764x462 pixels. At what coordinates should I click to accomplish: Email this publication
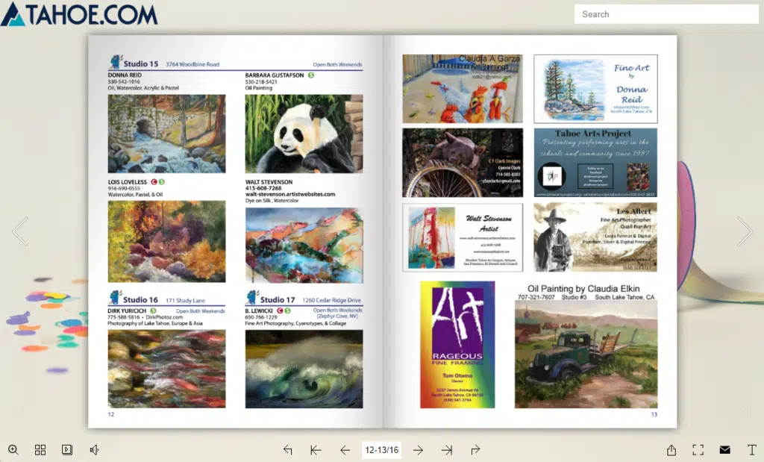724,449
